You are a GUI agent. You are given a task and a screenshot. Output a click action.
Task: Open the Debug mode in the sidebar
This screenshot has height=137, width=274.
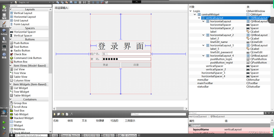tap(4, 32)
